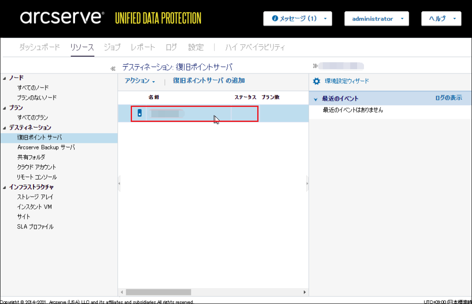Collapse the プラン tree section

tap(5, 108)
